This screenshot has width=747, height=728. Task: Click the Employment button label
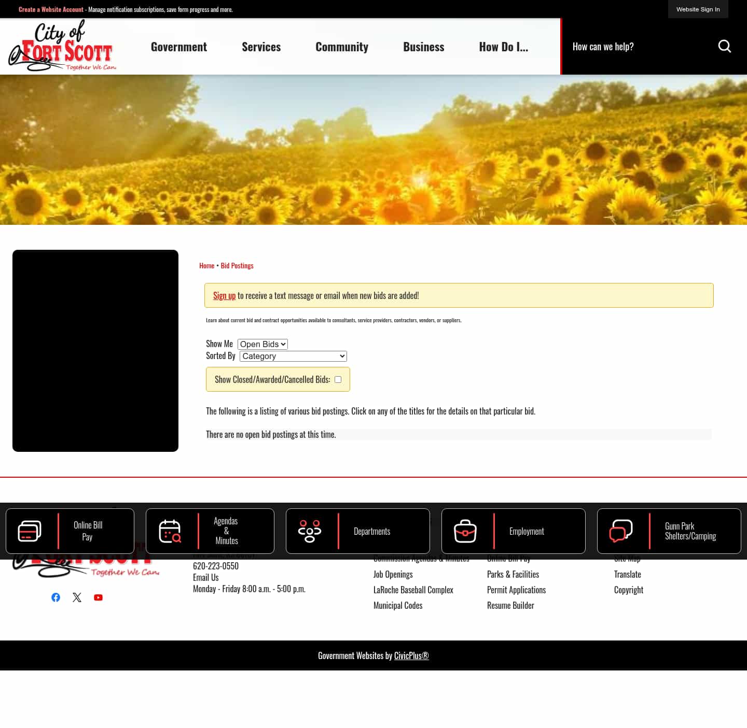click(527, 531)
